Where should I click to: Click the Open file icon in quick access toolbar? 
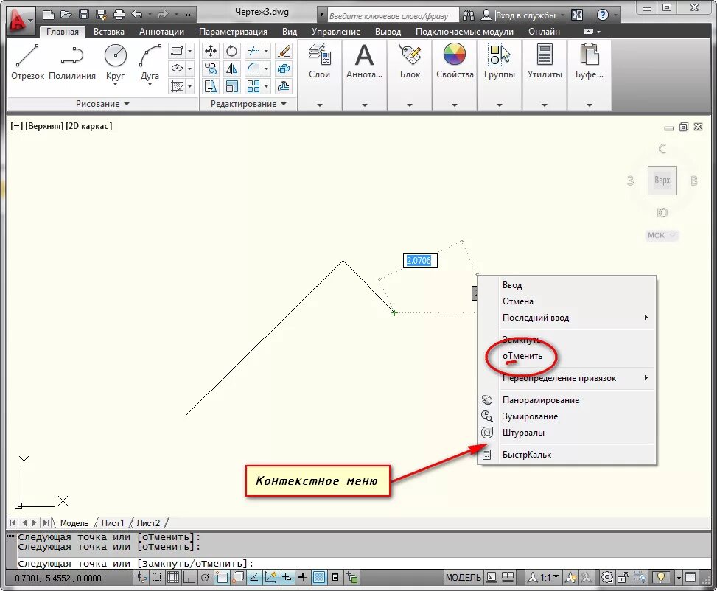point(66,14)
